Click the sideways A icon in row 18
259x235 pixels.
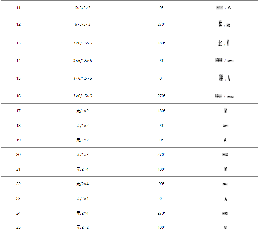pos(226,126)
